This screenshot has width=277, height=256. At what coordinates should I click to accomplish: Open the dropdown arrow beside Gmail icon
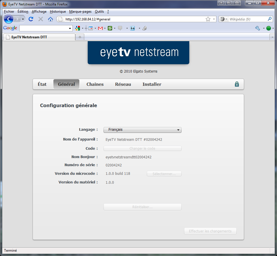[x=105, y=28]
